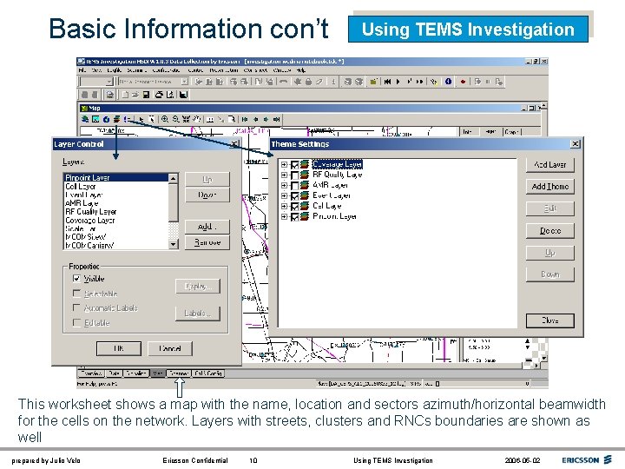Click the blue circle information icon in main toolbar
The image size is (625, 469).
tap(449, 82)
